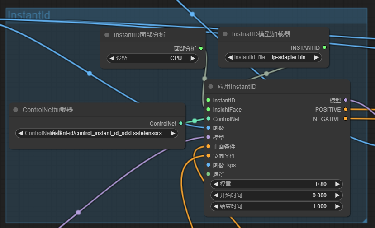Screen dimensions: 375x228
Task: Click the ControlNet output port on ControlNet加载器
Action: point(181,123)
